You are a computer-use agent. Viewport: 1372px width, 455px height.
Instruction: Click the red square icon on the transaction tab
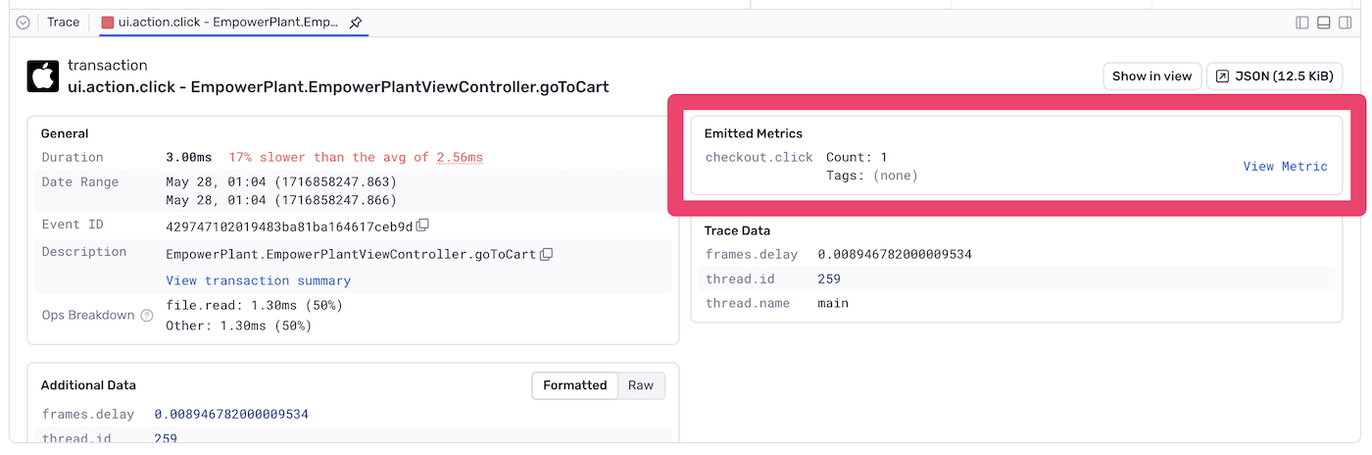[108, 23]
